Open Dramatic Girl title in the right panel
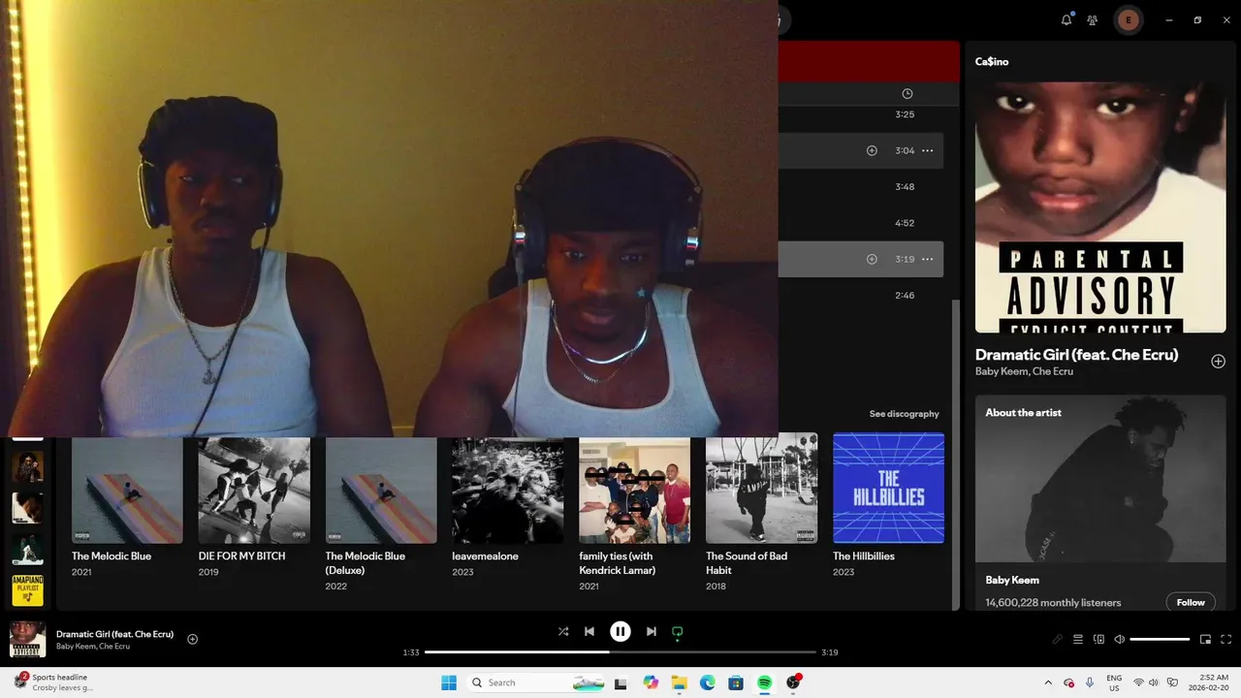1241x698 pixels. coord(1076,355)
